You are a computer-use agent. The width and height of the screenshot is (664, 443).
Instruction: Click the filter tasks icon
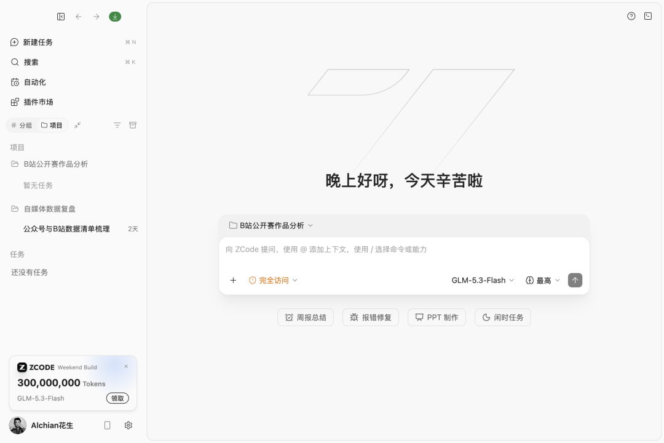point(117,125)
